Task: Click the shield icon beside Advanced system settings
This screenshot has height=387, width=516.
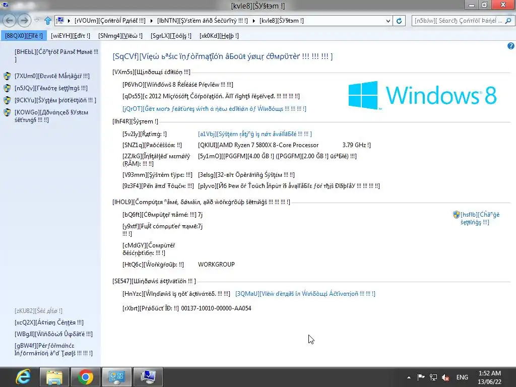Action: [7, 112]
